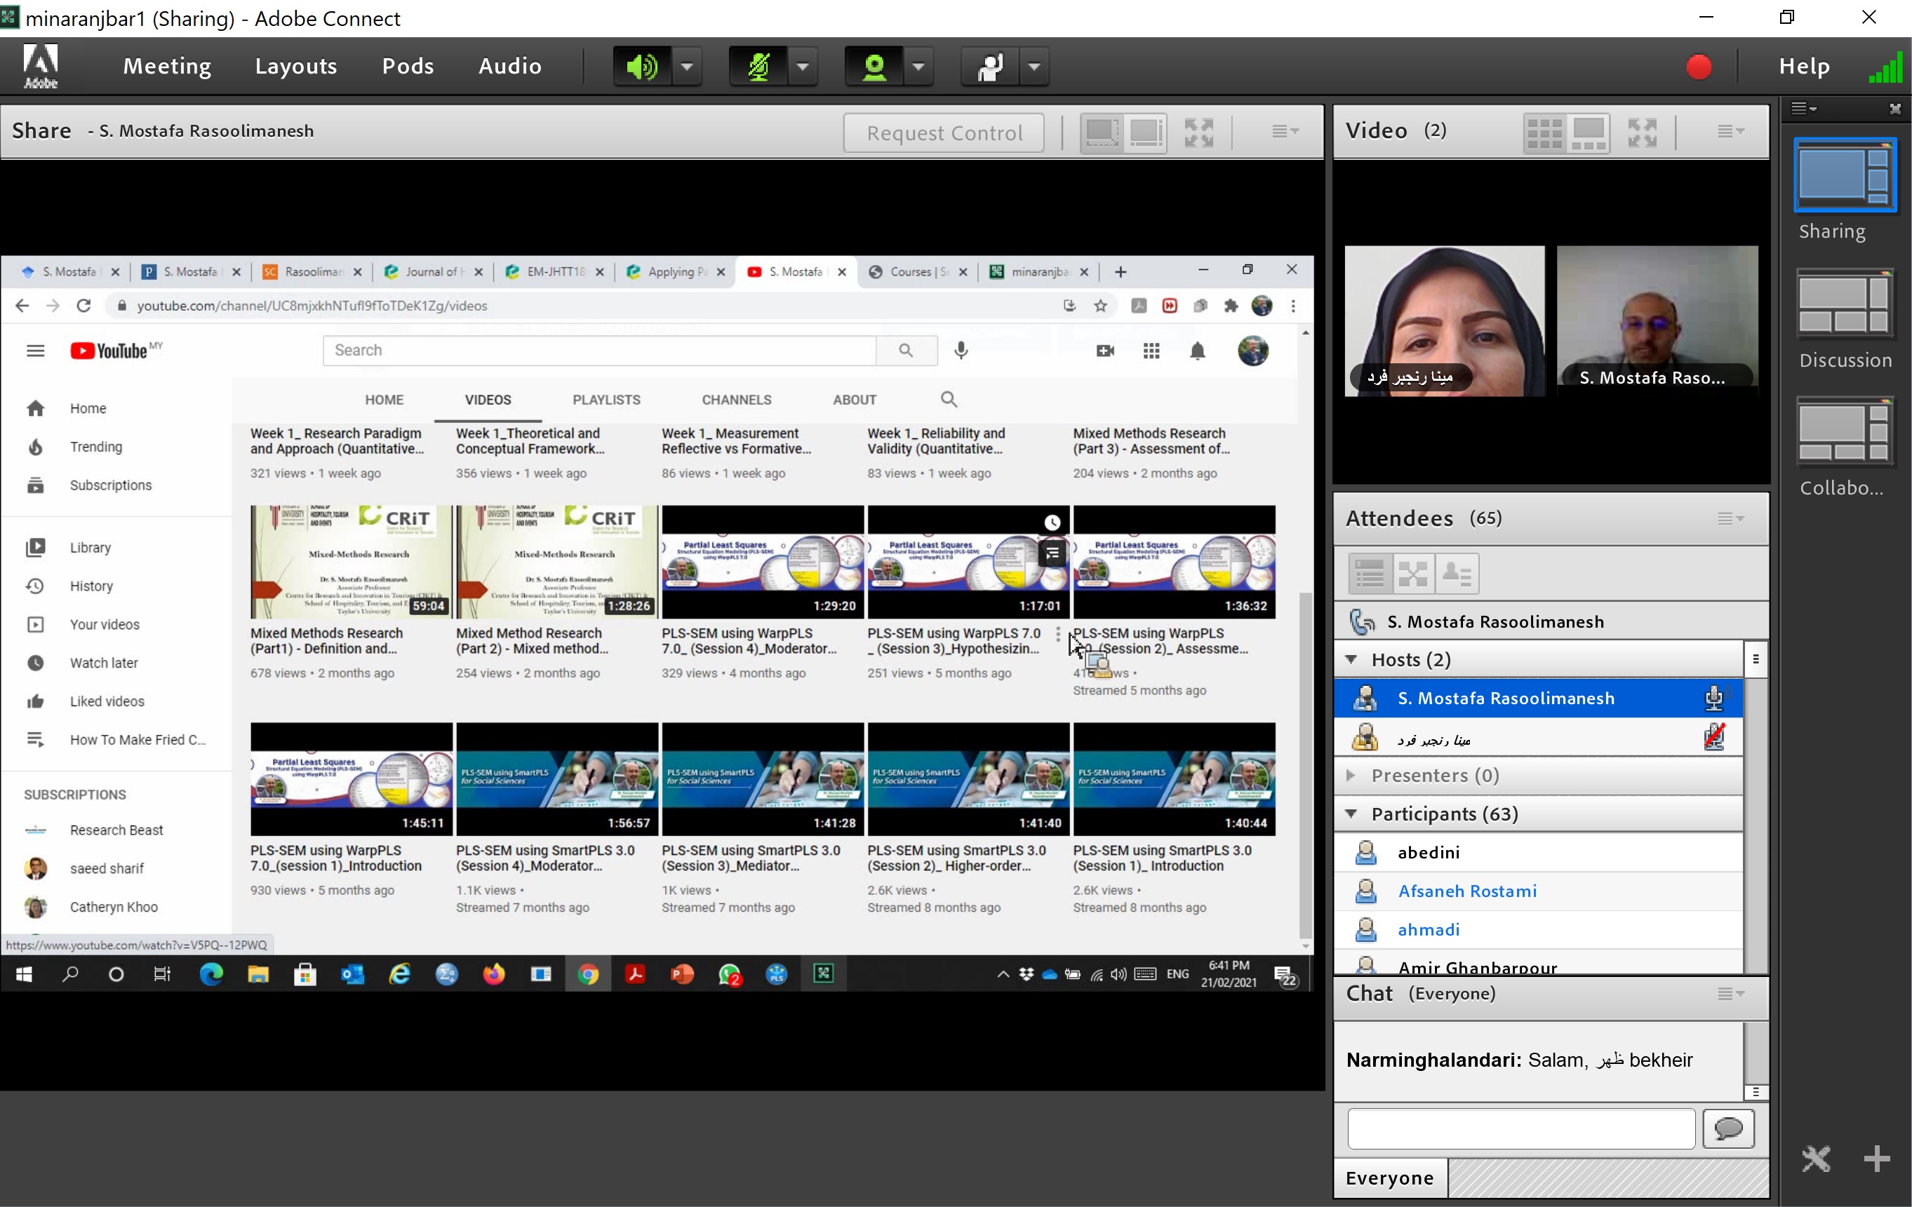Open the YouTube PLAYLISTS tab
Viewport: 1912px width, 1207px height.
coord(607,400)
